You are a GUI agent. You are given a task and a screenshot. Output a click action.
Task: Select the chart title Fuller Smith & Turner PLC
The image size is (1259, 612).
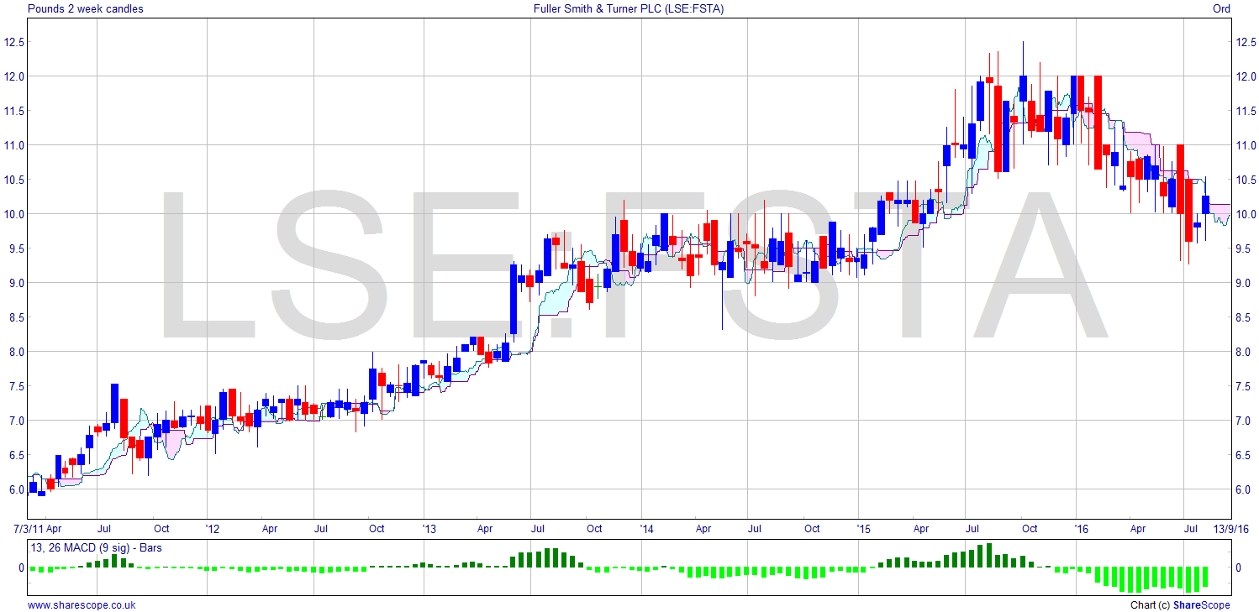tap(629, 9)
